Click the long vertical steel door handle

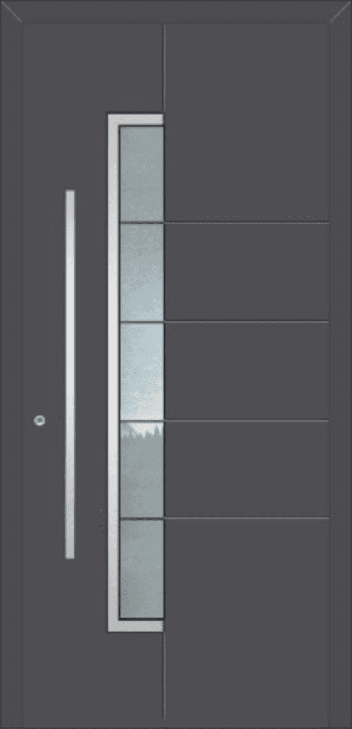point(70,374)
